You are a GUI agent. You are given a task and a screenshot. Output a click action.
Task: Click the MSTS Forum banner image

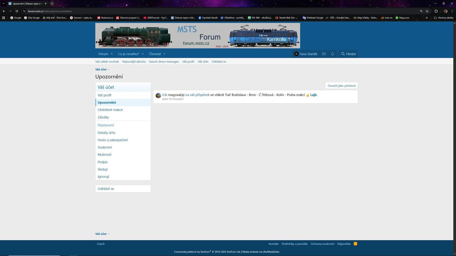point(198,35)
